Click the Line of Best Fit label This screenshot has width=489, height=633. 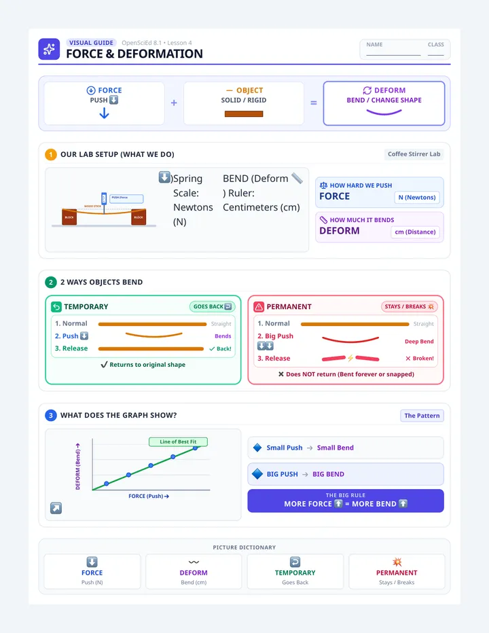click(x=178, y=441)
